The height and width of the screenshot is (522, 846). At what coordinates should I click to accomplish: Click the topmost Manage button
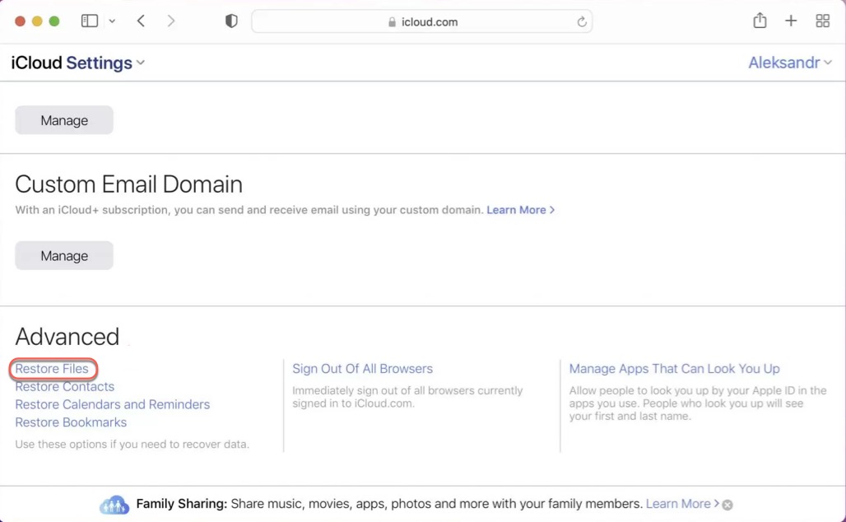coord(64,120)
